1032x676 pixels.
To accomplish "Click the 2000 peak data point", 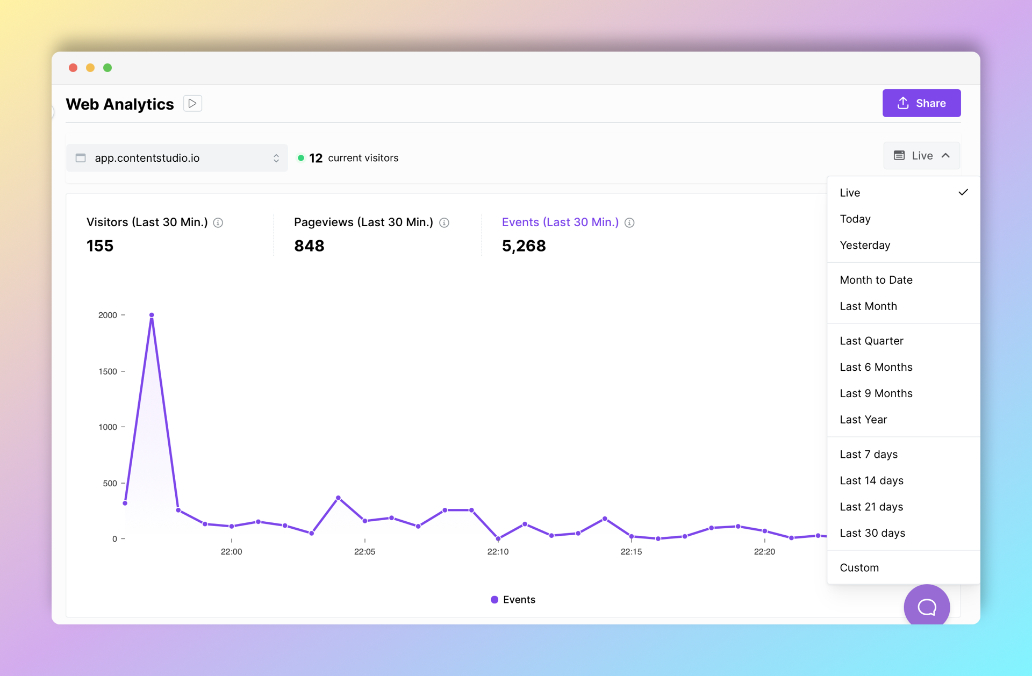I will click(x=152, y=315).
